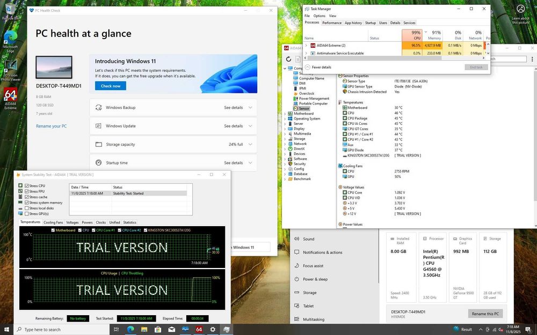Open Microsoft Edge desktop shortcut
Image resolution: width=537 pixels, height=335 pixels.
pos(10,42)
